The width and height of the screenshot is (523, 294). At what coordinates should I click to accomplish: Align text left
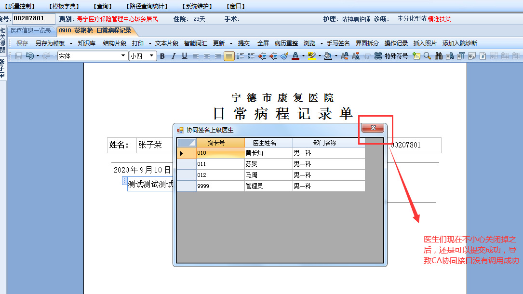196,56
